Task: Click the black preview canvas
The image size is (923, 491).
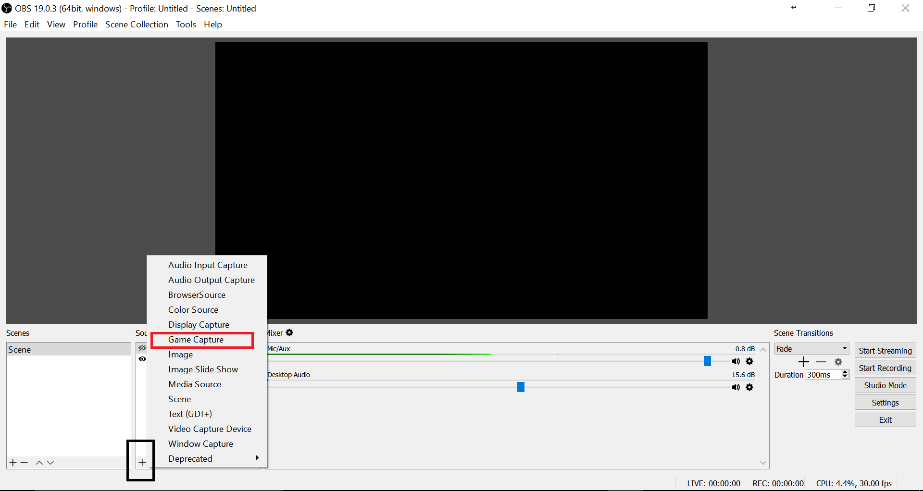Action: (x=461, y=181)
